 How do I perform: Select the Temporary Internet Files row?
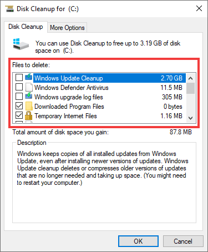tap(109, 116)
